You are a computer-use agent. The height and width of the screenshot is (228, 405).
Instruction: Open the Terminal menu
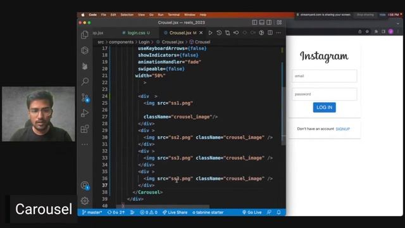coord(173,15)
